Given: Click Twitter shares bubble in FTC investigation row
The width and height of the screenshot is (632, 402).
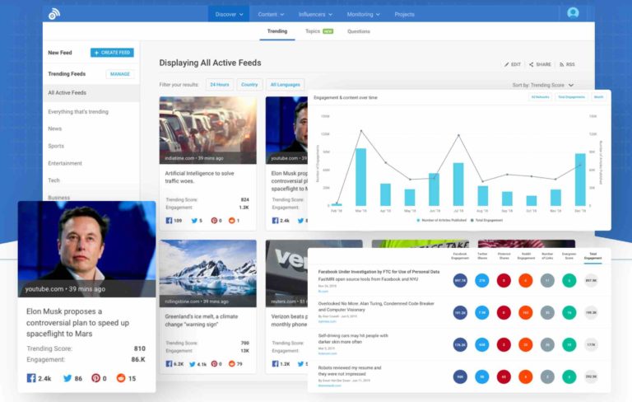Looking at the screenshot, I should tap(481, 280).
